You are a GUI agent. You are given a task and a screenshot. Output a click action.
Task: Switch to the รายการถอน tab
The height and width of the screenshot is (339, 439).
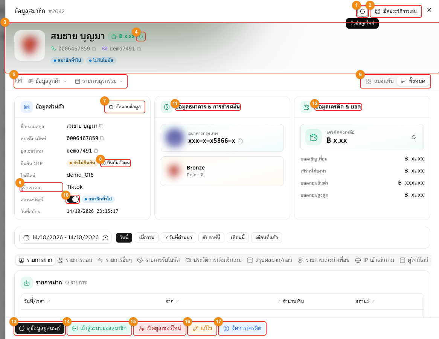pyautogui.click(x=75, y=260)
